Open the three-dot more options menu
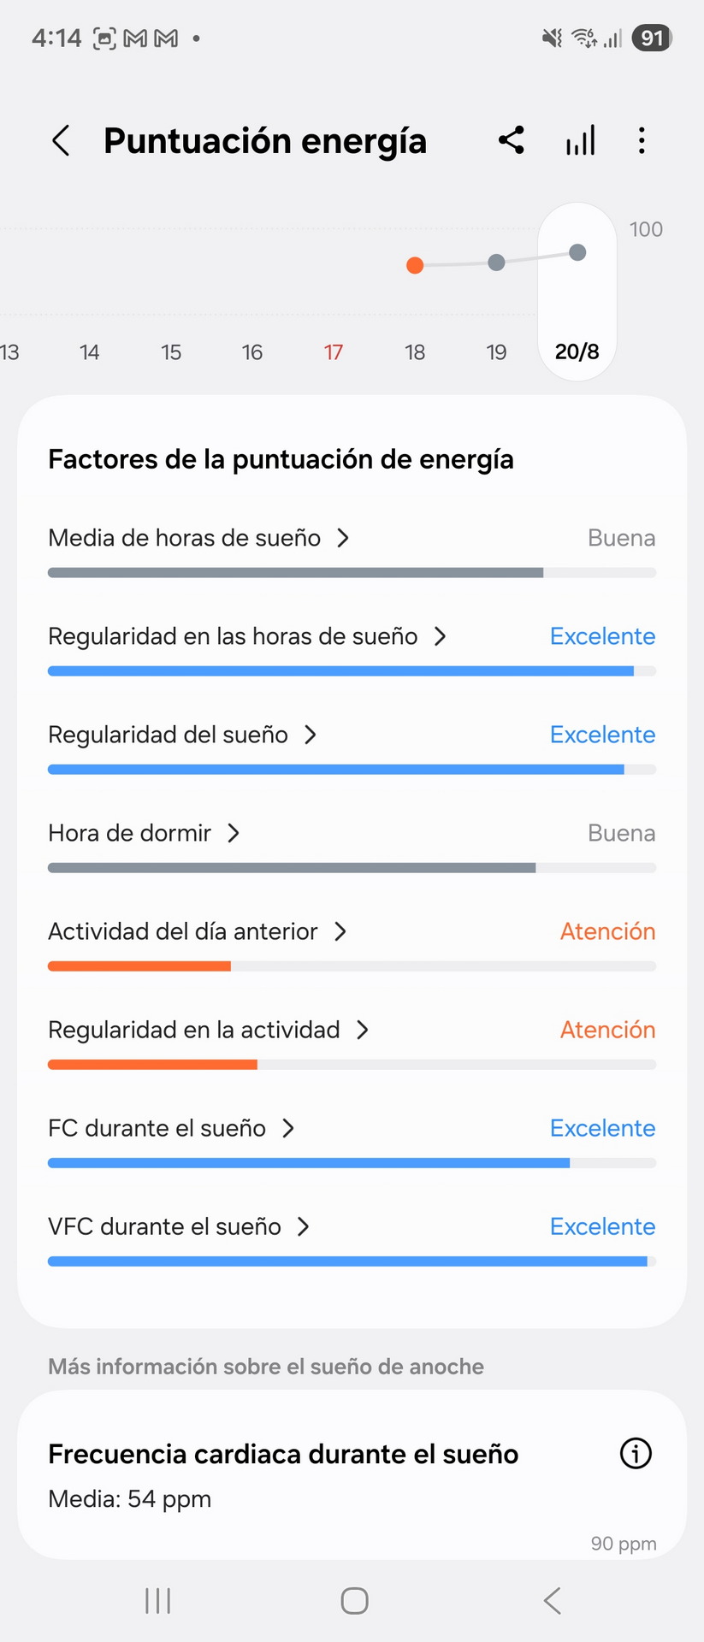Viewport: 704px width, 1642px height. click(x=642, y=140)
